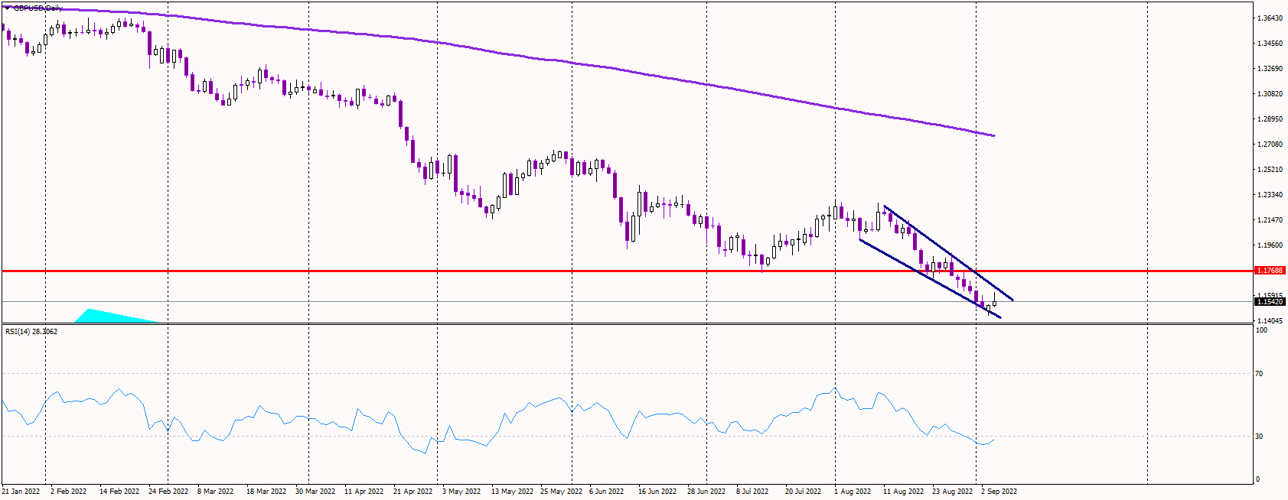Click the 1.32690 price scale label
This screenshot has height=500, width=1288.
(x=1270, y=69)
